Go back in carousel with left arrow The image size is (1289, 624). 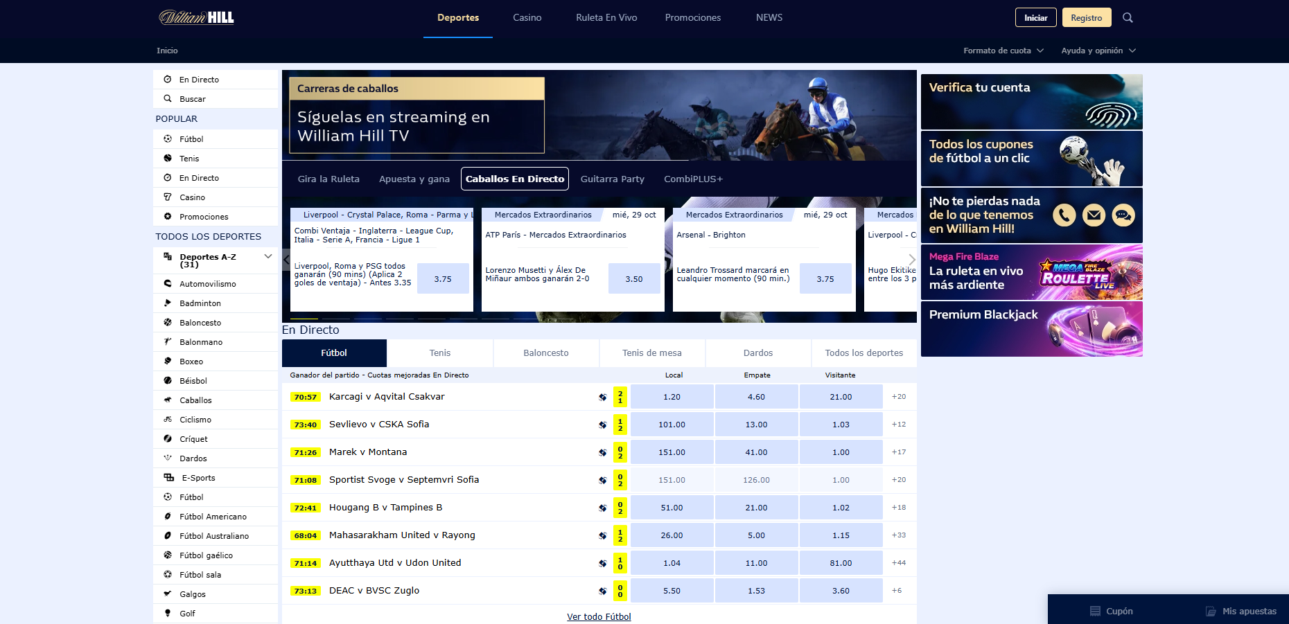[x=287, y=260]
